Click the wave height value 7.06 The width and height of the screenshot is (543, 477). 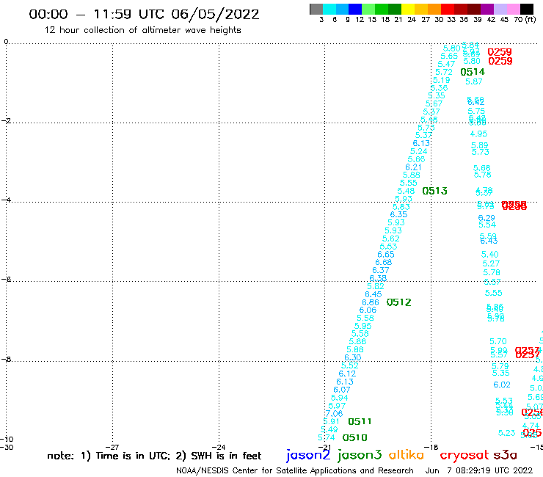coord(334,413)
